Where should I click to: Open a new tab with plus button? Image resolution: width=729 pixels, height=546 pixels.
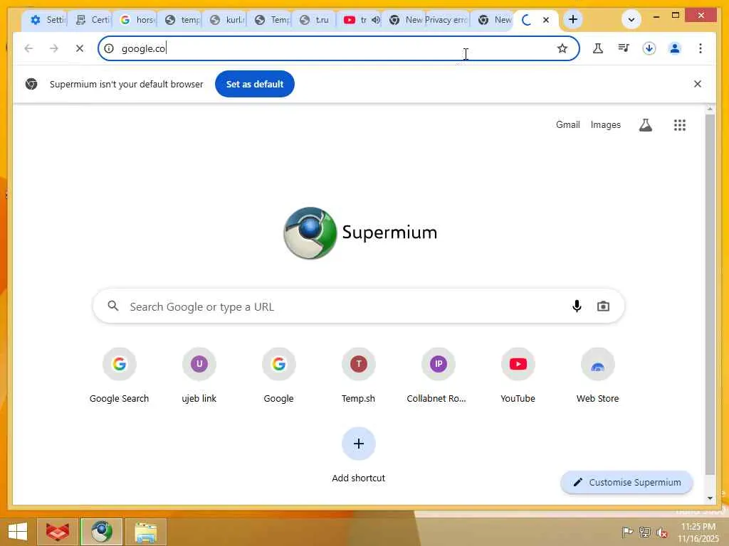pos(573,19)
